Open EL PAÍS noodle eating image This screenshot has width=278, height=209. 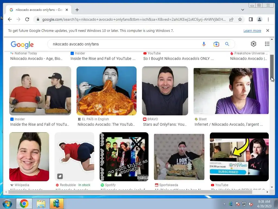(x=106, y=91)
